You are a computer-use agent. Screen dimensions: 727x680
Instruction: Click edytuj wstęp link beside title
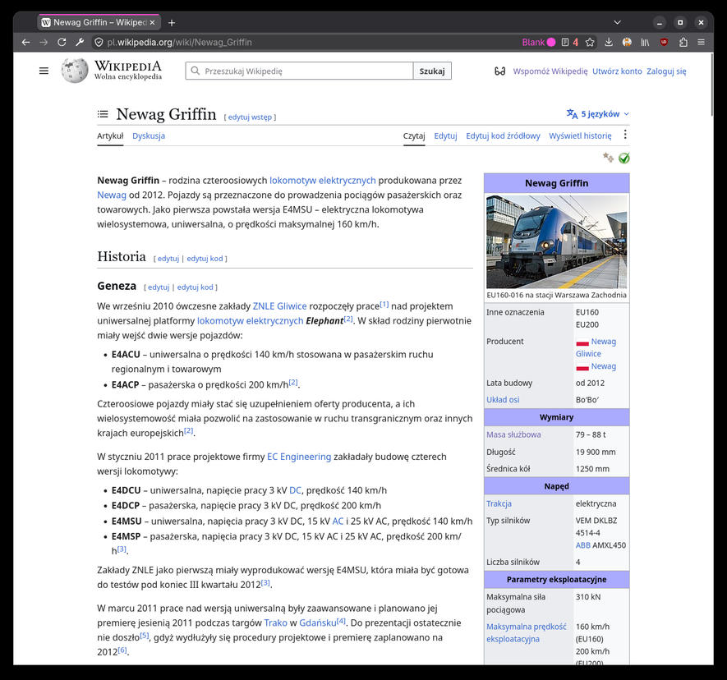(250, 117)
